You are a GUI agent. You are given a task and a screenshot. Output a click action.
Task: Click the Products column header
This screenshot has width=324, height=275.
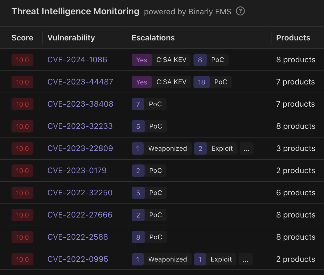pyautogui.click(x=293, y=38)
